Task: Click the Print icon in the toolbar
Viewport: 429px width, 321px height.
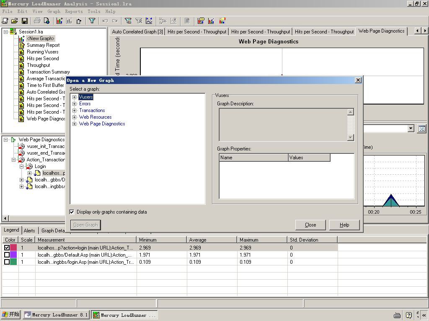Action: (x=37, y=21)
